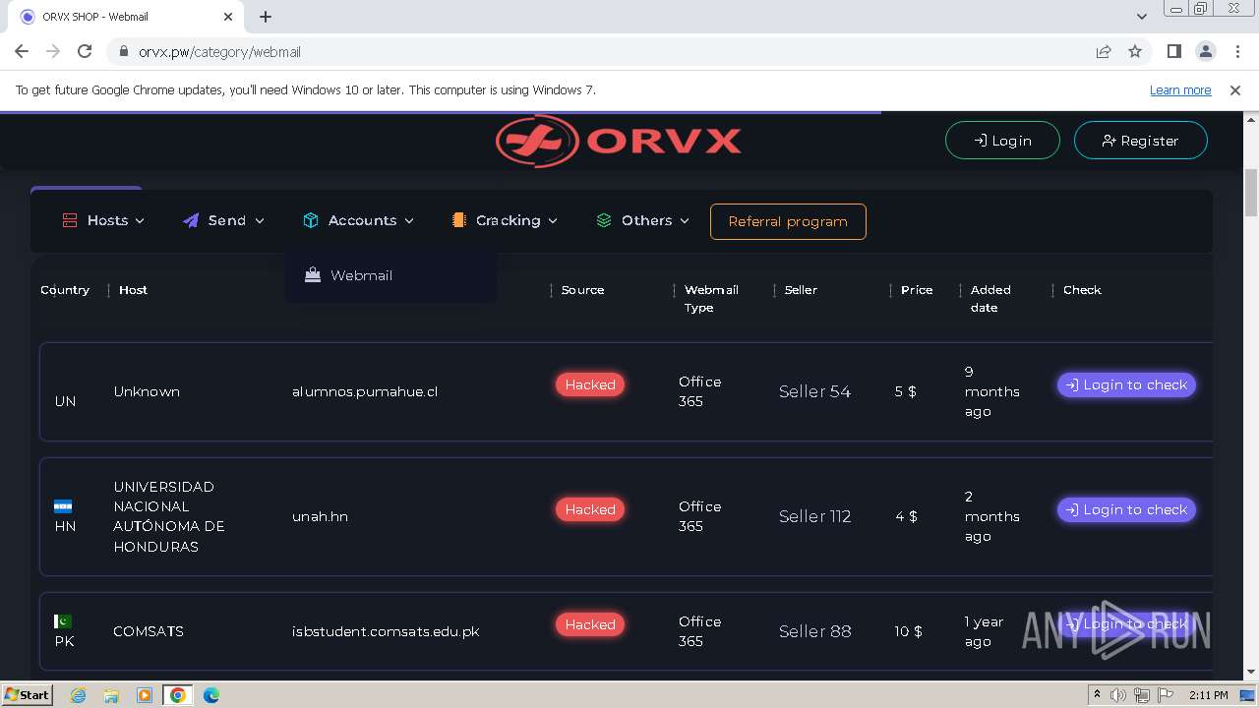This screenshot has width=1259, height=708.
Task: Open Internet Explorer from the taskbar
Action: pyautogui.click(x=79, y=695)
